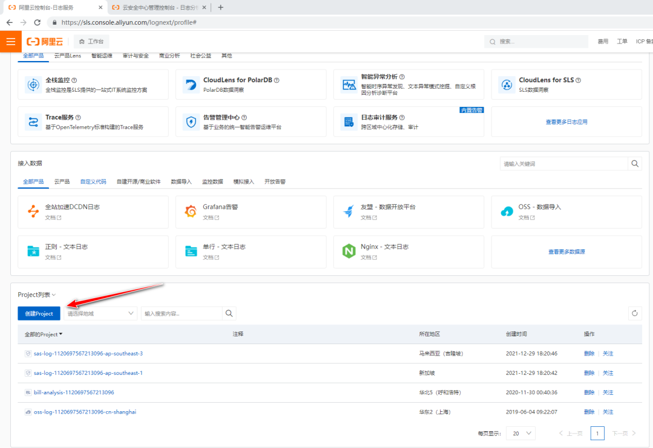
Task: Open 查看更多数据源 link
Action: [567, 252]
